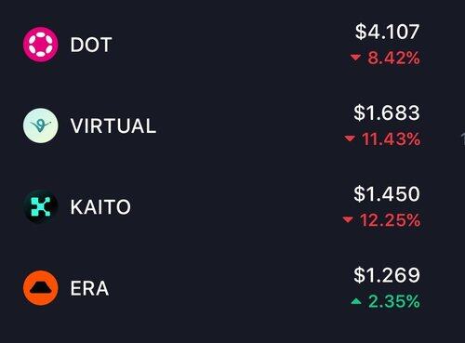Click the VIRTUAL 11.43% change value
This screenshot has height=343, width=465.
pos(391,139)
